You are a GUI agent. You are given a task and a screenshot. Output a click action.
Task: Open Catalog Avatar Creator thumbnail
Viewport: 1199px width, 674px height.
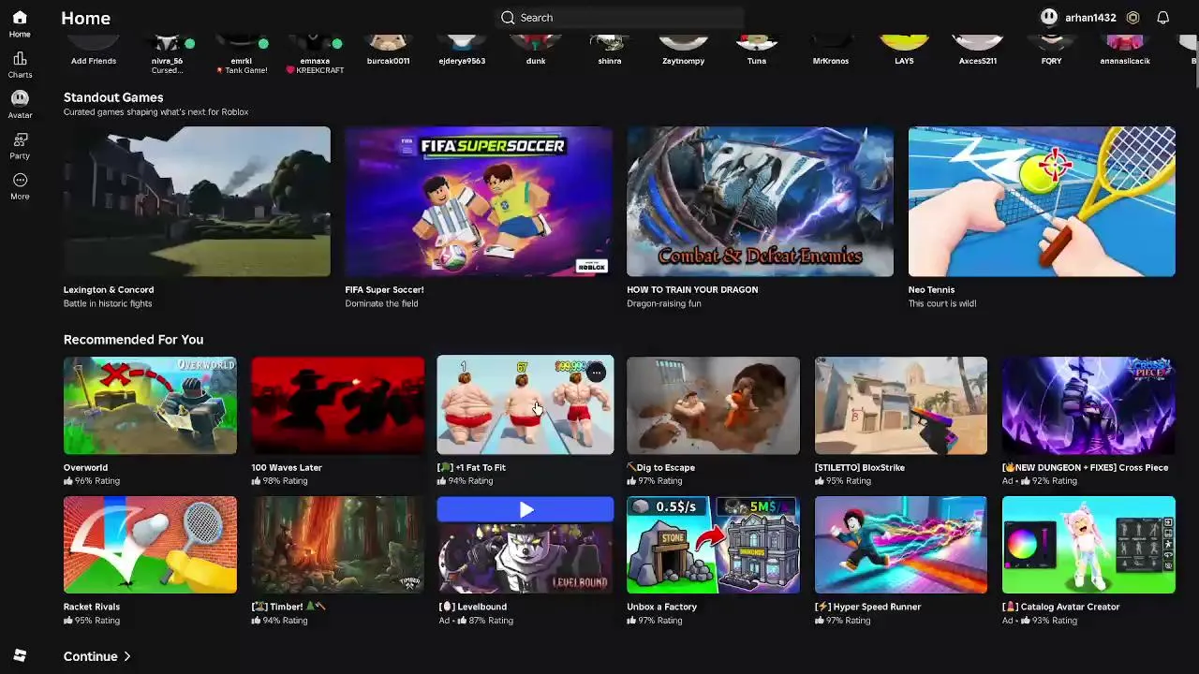point(1088,545)
